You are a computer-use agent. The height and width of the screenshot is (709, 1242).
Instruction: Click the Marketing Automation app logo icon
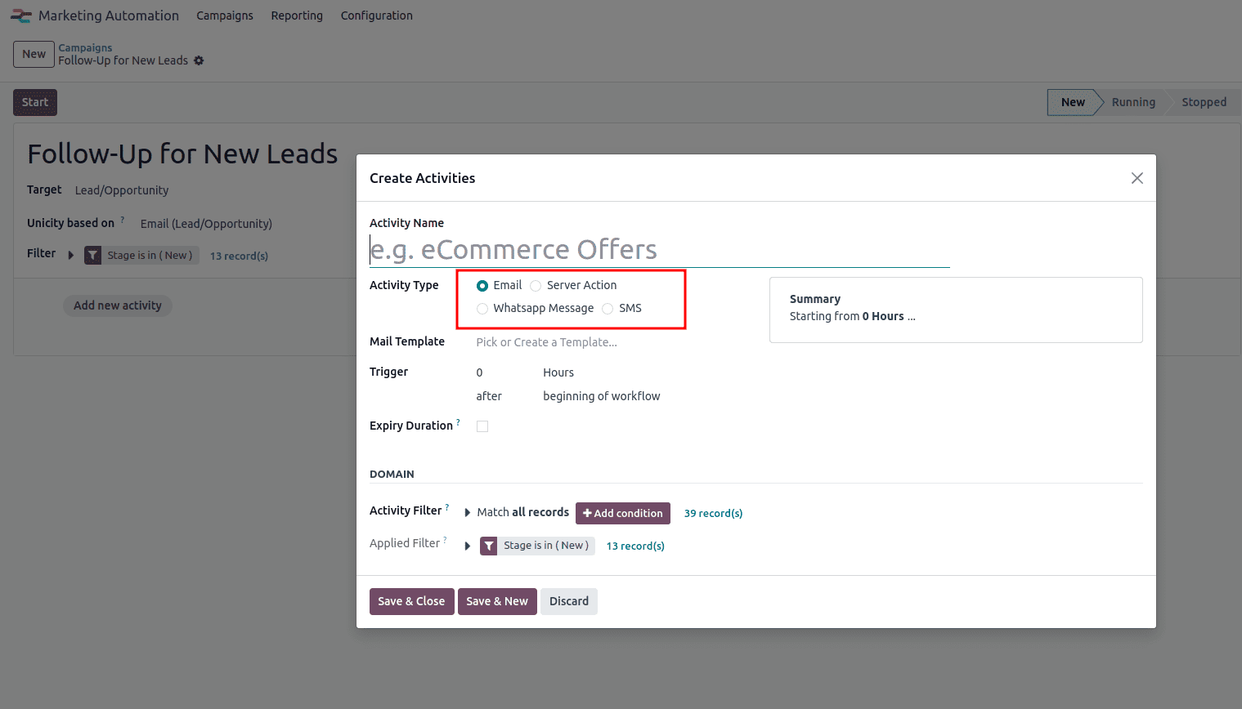pos(21,16)
